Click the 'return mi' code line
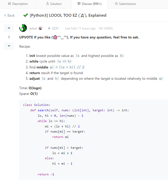Image resolution: width=168 pixels, height=180 pixels. click(60, 137)
